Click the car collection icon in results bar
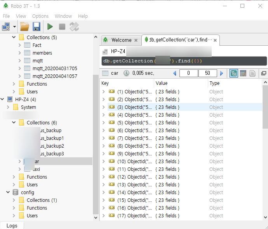The width and height of the screenshot is (268, 229). [x=105, y=73]
